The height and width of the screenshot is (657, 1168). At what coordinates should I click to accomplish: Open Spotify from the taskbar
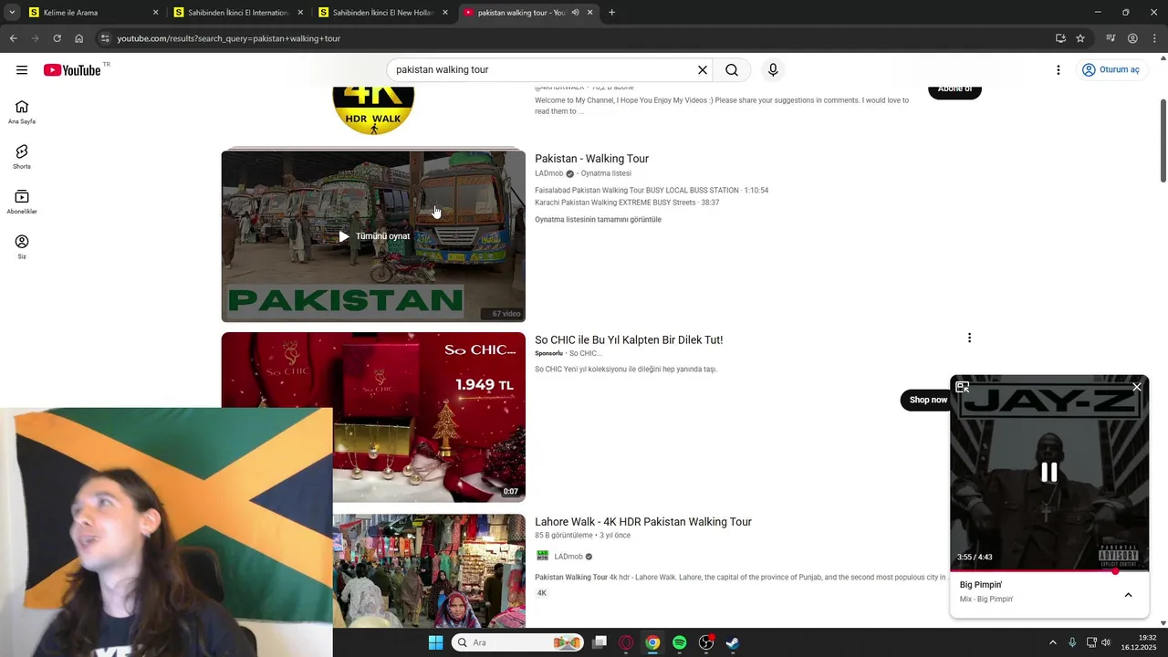[x=679, y=642]
